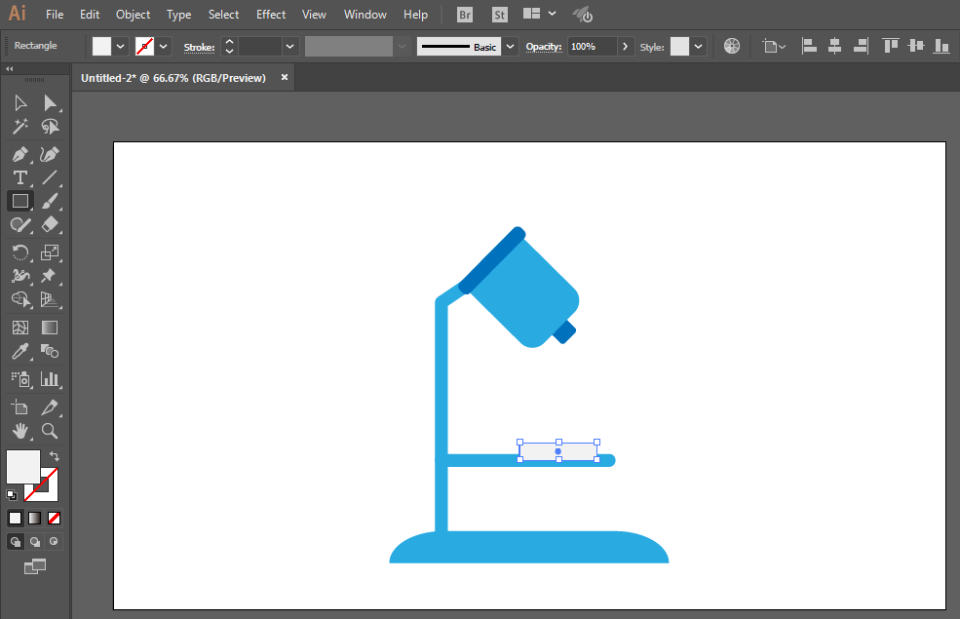Click the fill swatch in control bar
The width and height of the screenshot is (960, 619).
click(101, 47)
